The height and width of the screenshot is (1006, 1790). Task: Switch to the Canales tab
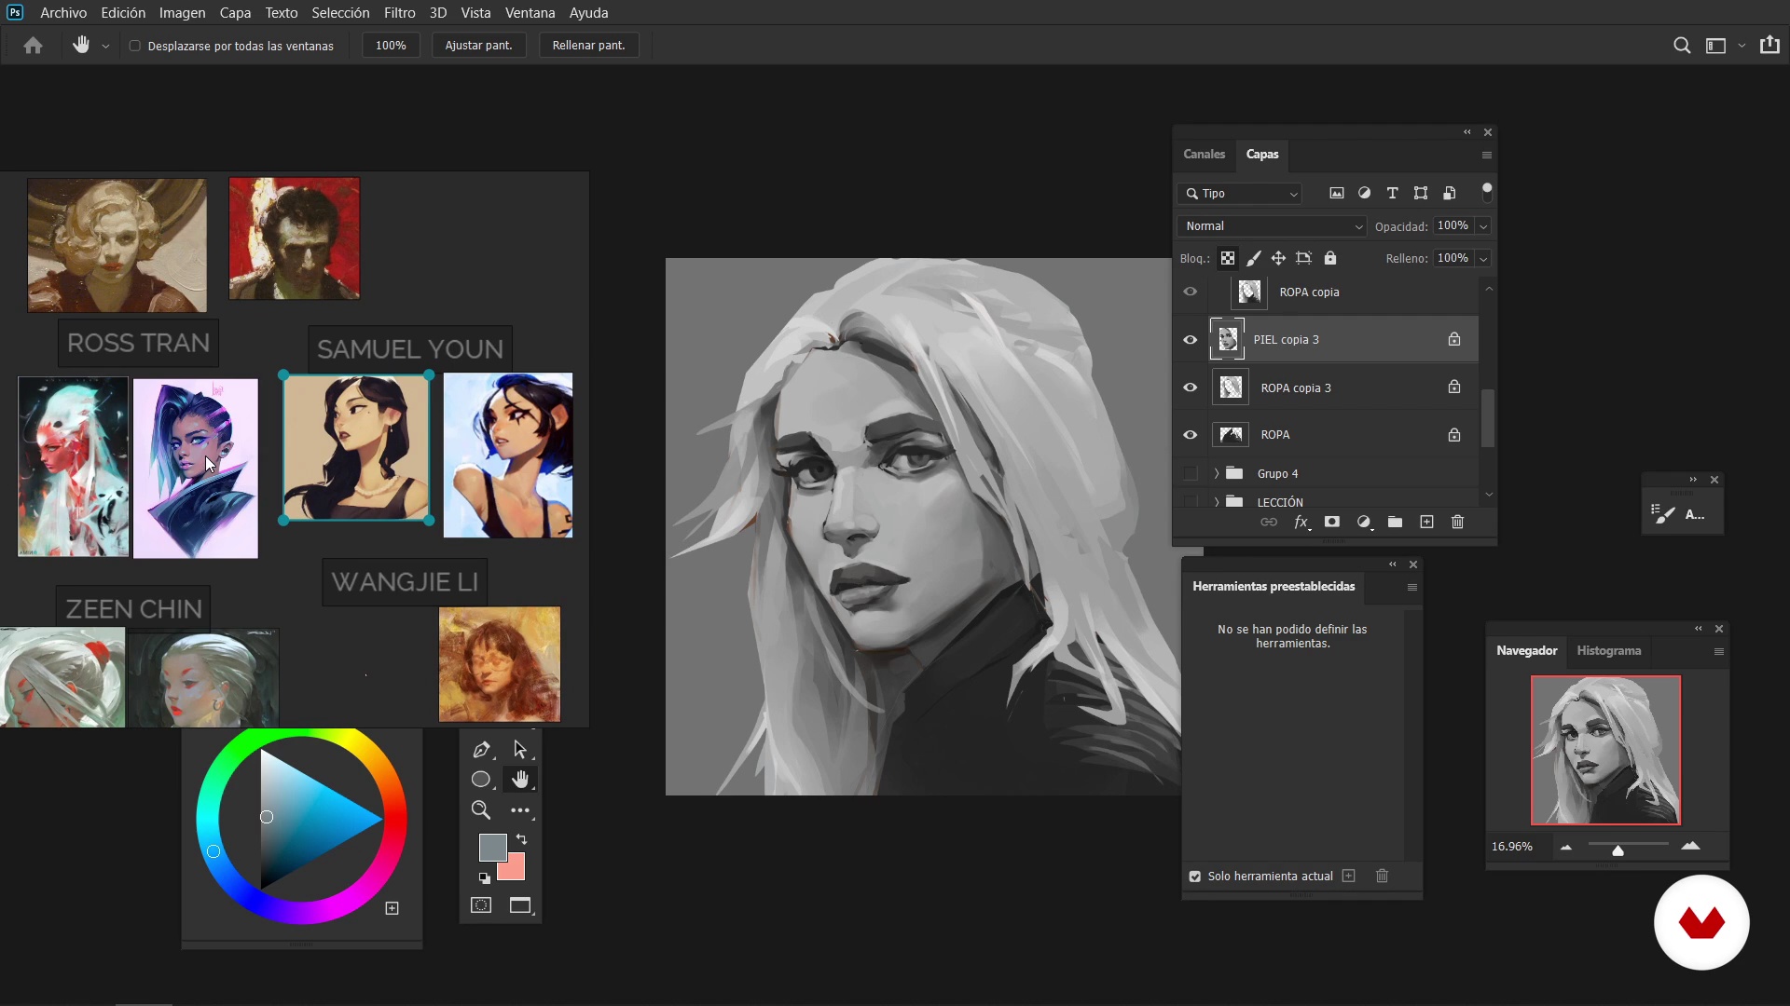pyautogui.click(x=1205, y=155)
